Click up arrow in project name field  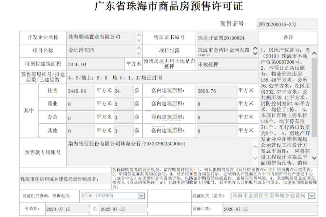coord(139,48)
